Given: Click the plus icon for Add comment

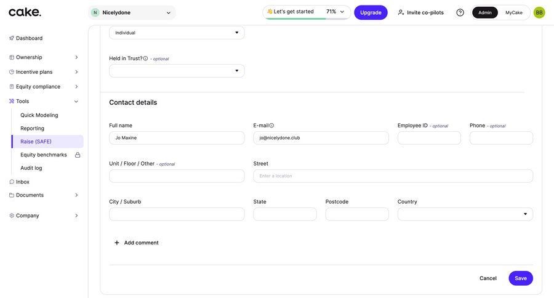Looking at the screenshot, I should point(116,243).
